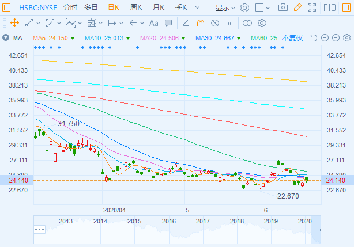Click the fullscreen expand icon

click(x=312, y=7)
